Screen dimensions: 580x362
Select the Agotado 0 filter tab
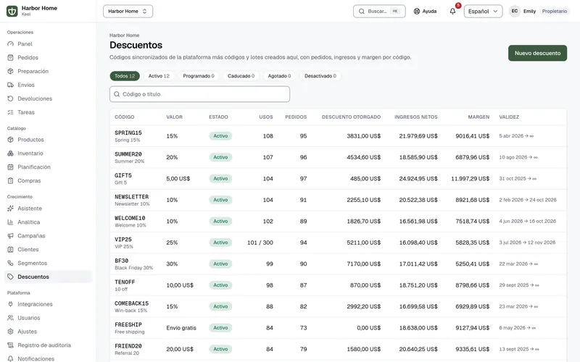coord(279,76)
